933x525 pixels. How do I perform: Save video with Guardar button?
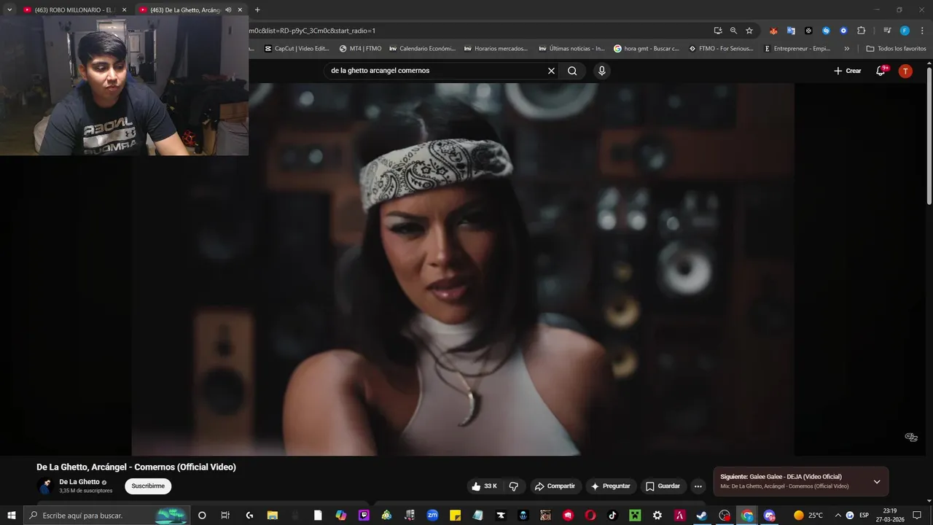click(663, 486)
